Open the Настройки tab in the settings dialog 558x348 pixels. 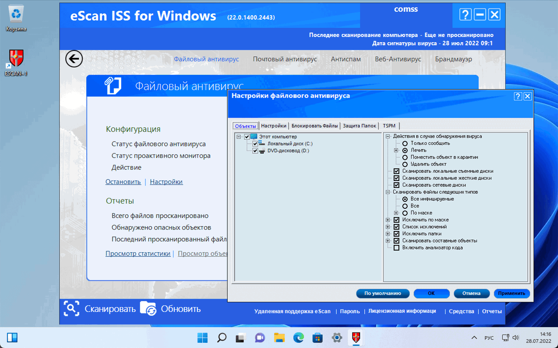pyautogui.click(x=274, y=126)
